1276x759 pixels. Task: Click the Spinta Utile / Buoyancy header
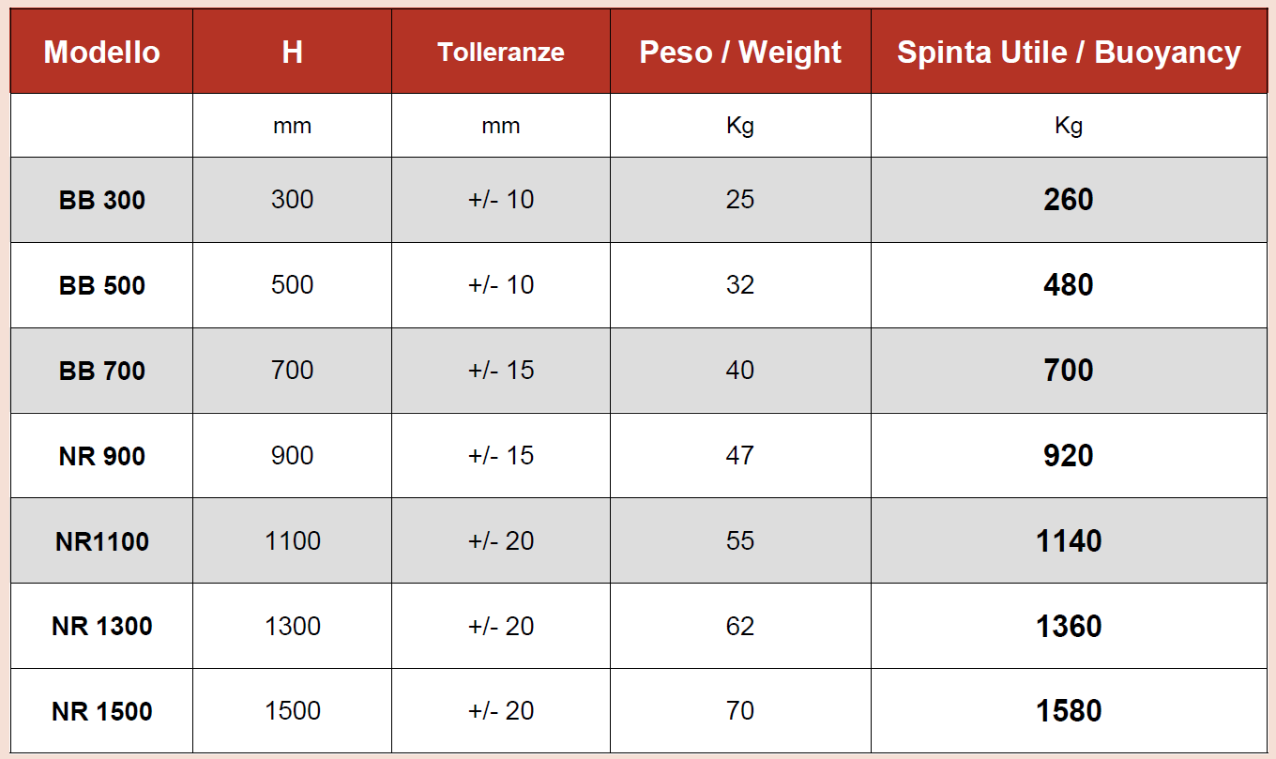coord(1069,52)
